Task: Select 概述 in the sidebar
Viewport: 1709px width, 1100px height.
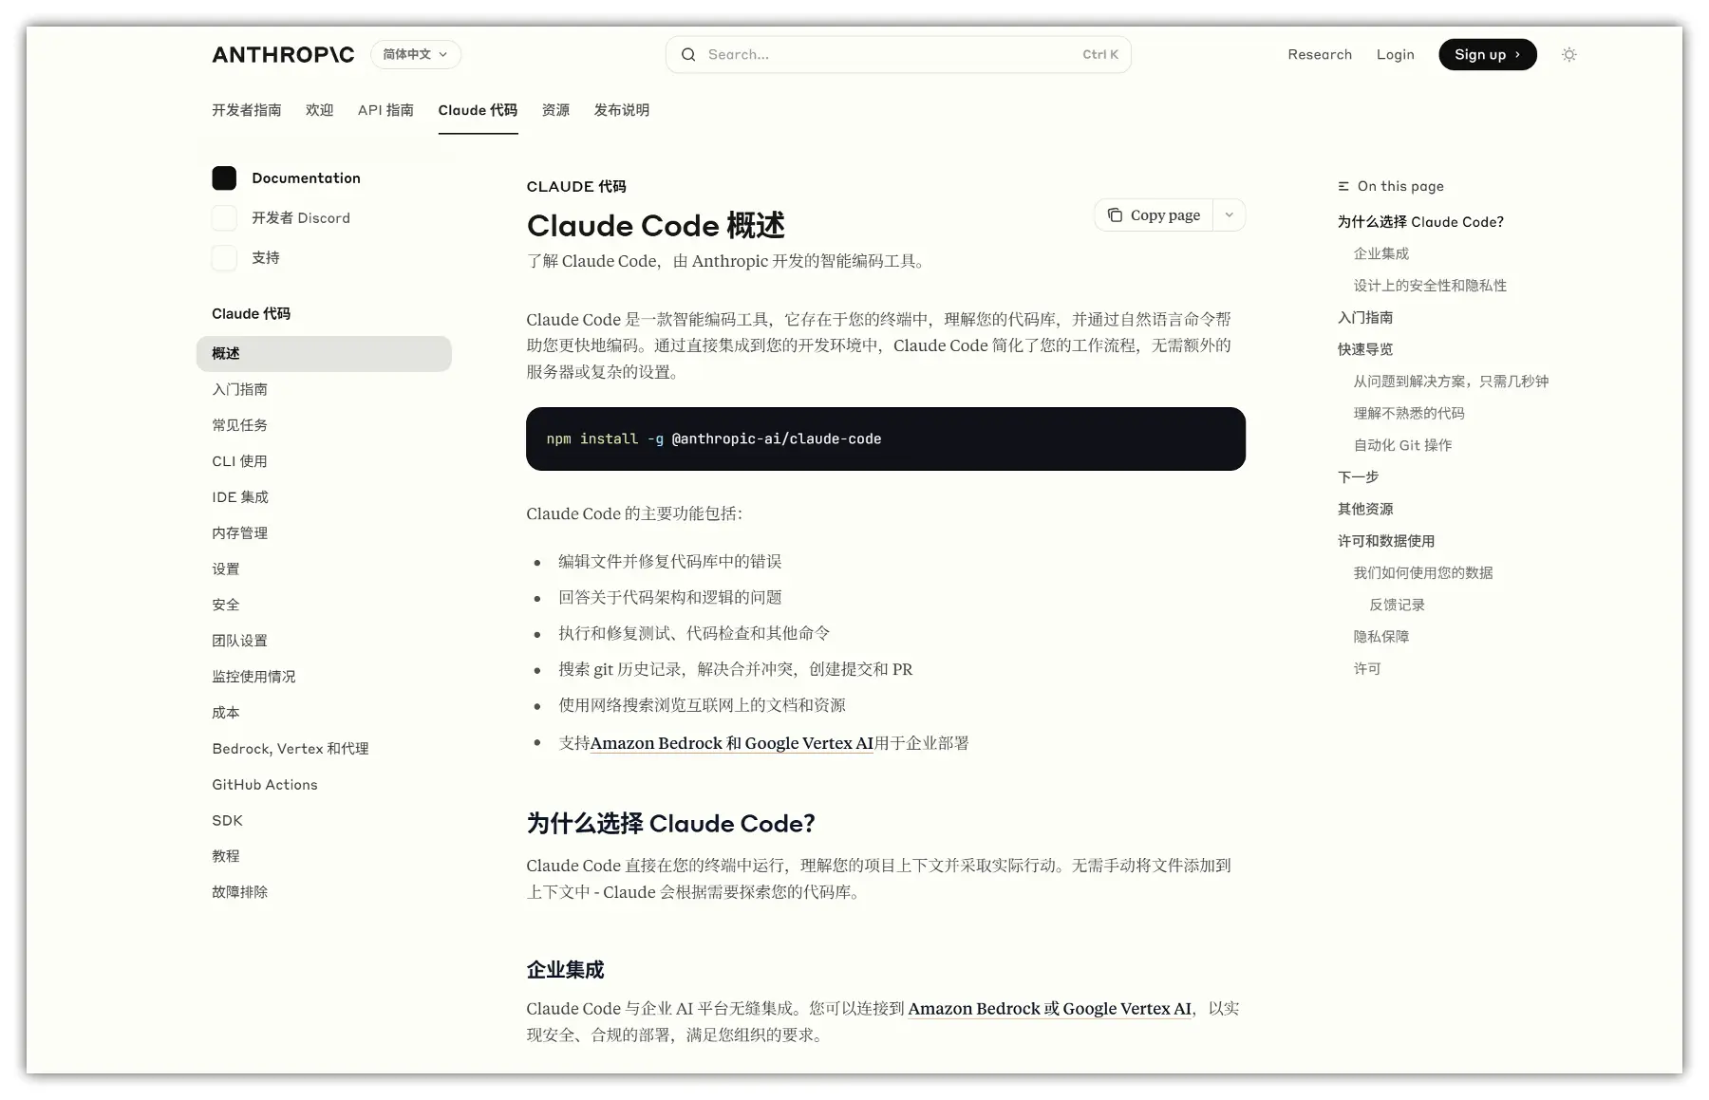Action: pyautogui.click(x=324, y=354)
